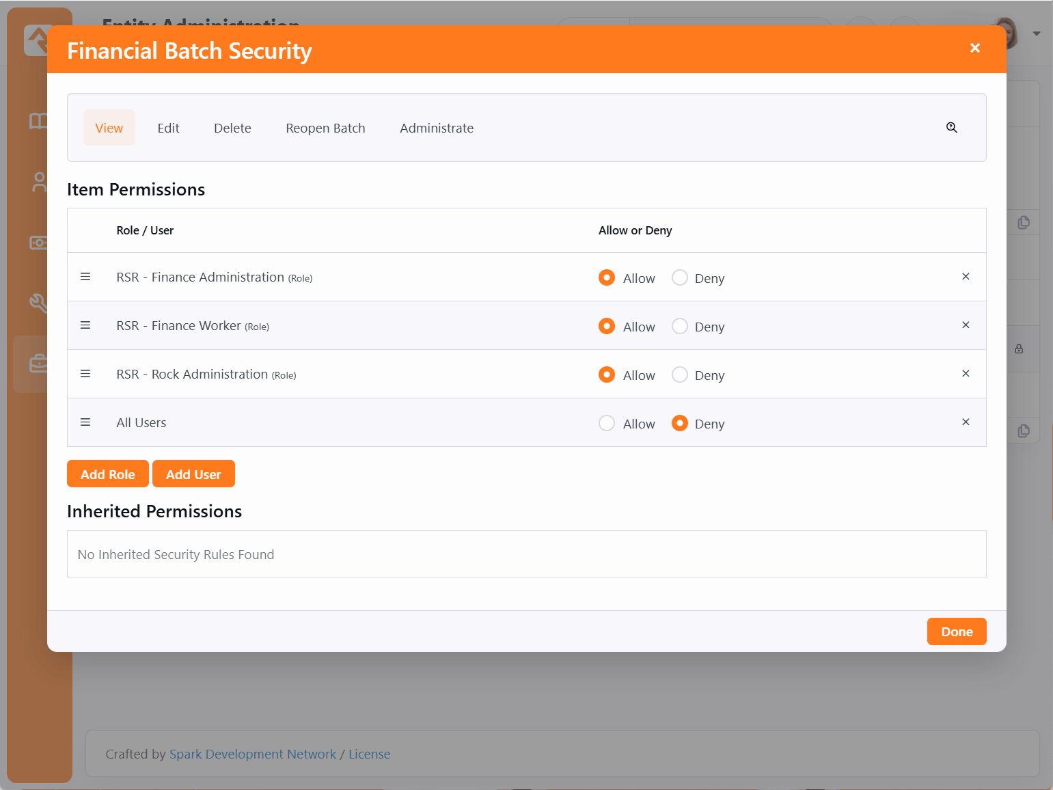Set RSR - Finance Administration to Deny
This screenshot has height=790, width=1053.
(x=680, y=277)
